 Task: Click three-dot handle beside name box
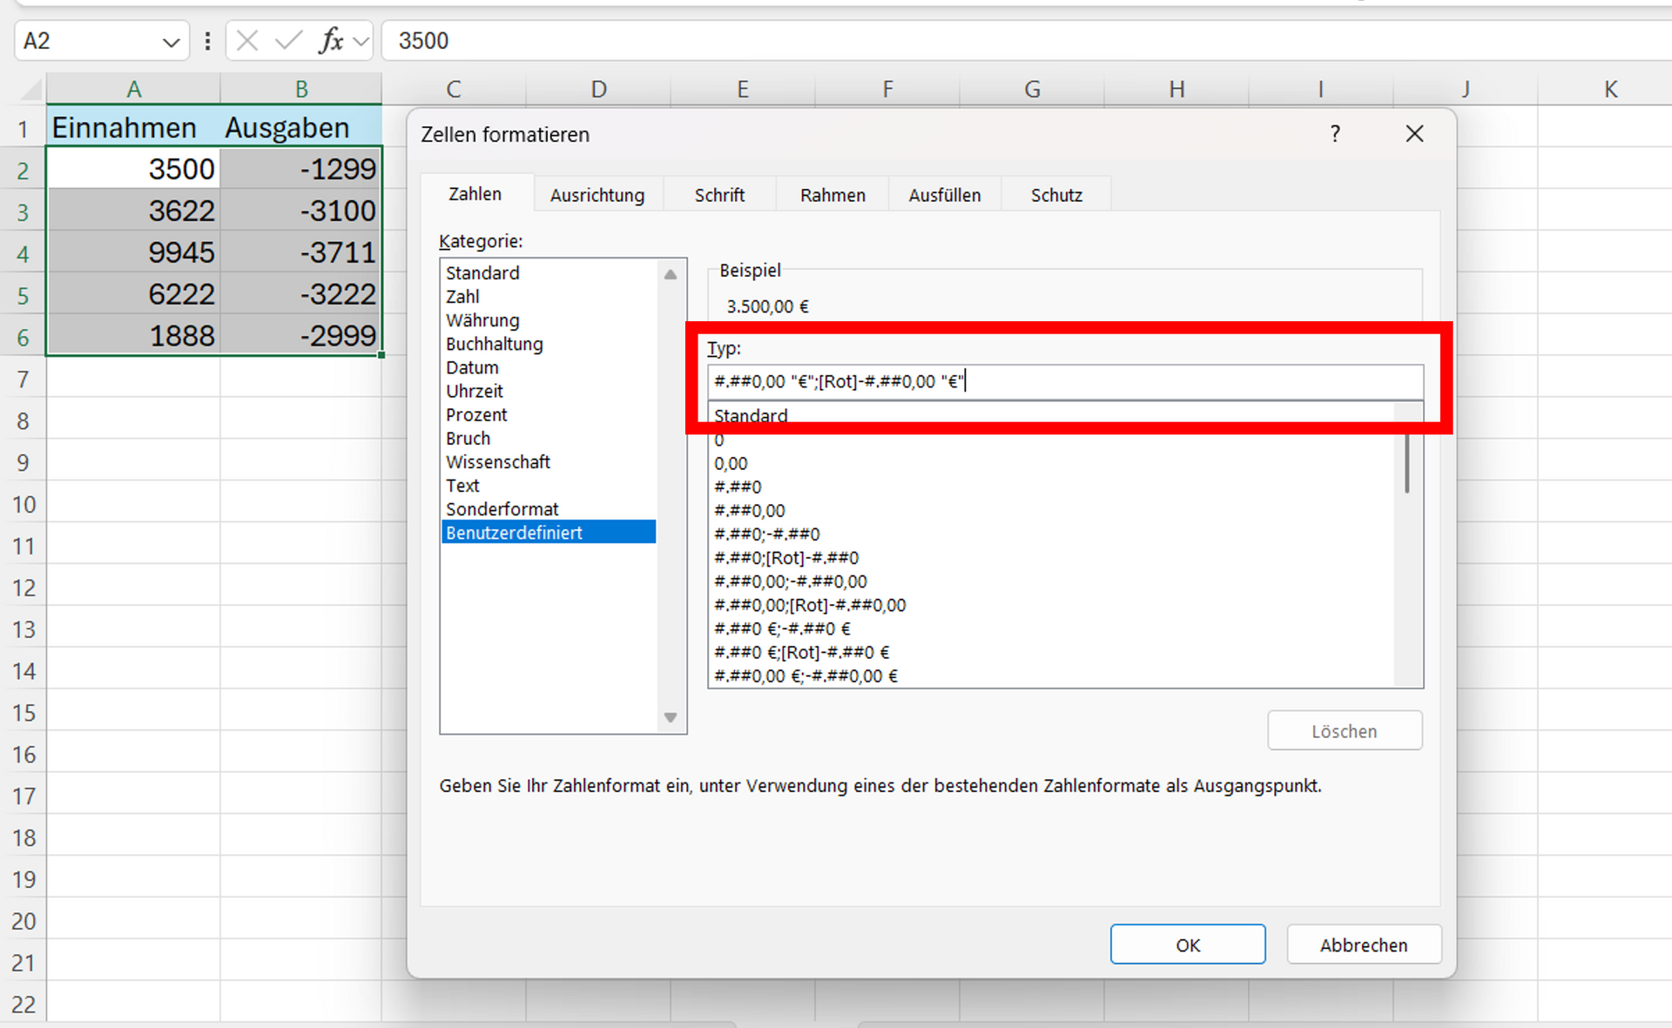coord(207,40)
